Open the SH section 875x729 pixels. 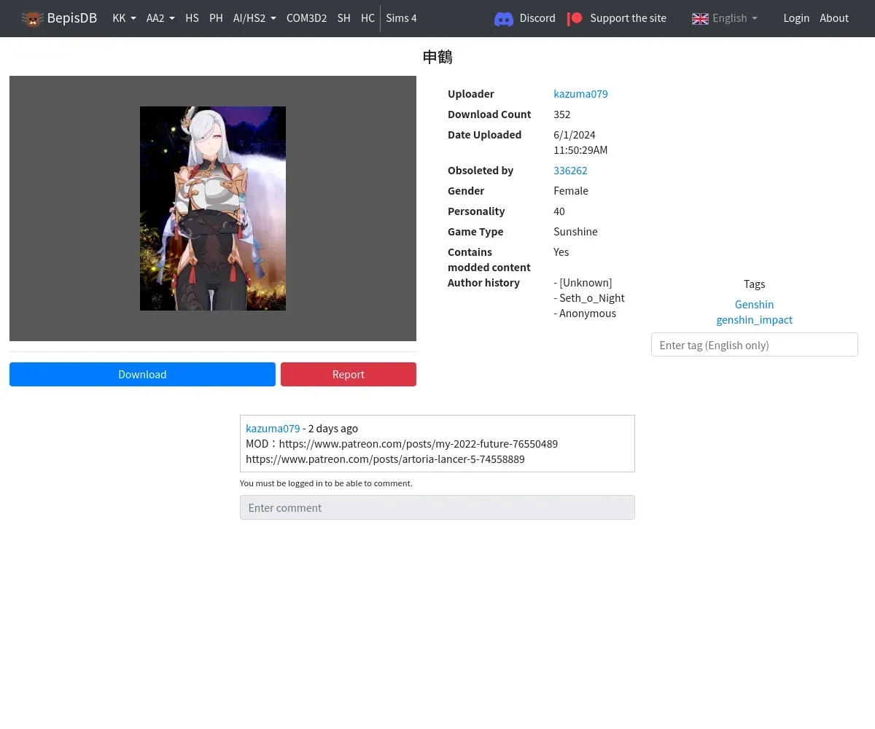[x=344, y=18]
